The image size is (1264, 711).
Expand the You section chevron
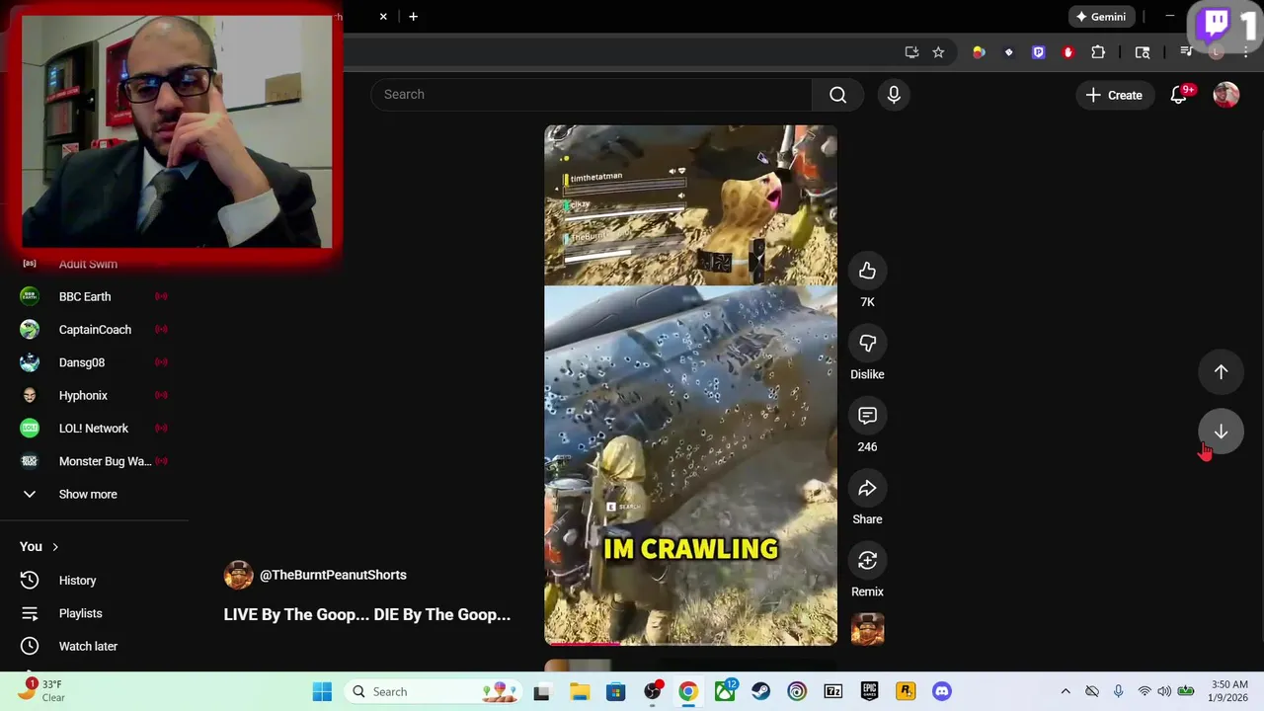tap(55, 546)
